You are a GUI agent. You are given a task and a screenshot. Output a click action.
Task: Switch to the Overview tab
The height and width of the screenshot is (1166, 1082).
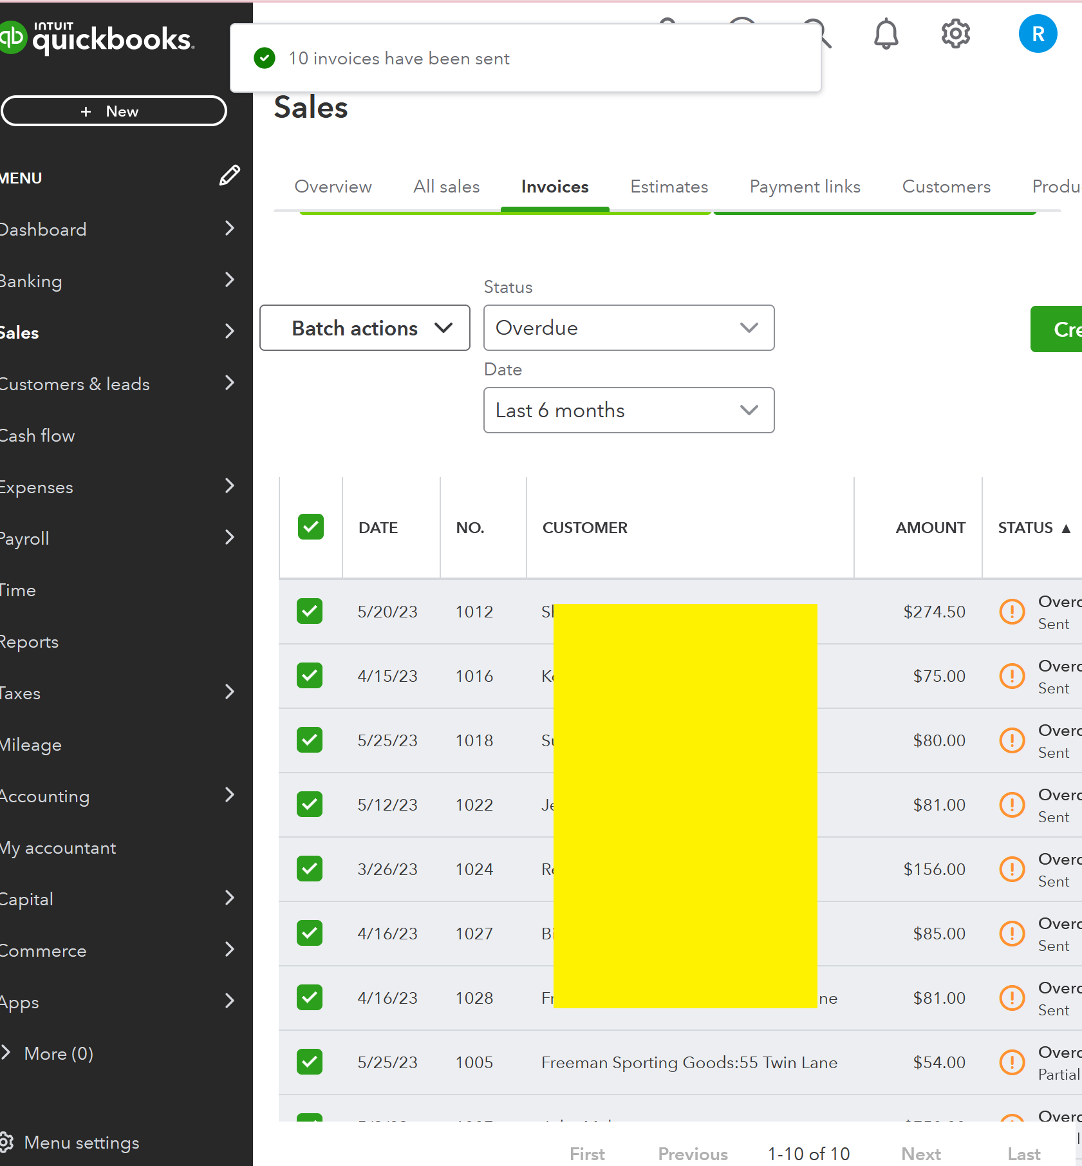coord(333,187)
